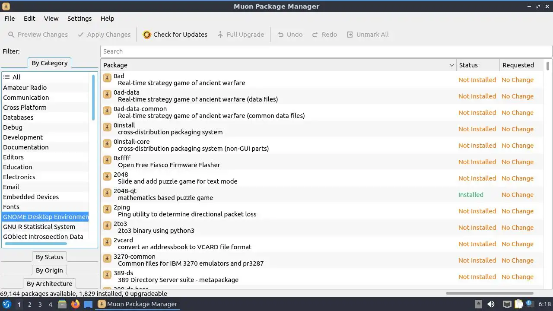The width and height of the screenshot is (553, 311).
Task: Open the View menu
Action: click(51, 19)
